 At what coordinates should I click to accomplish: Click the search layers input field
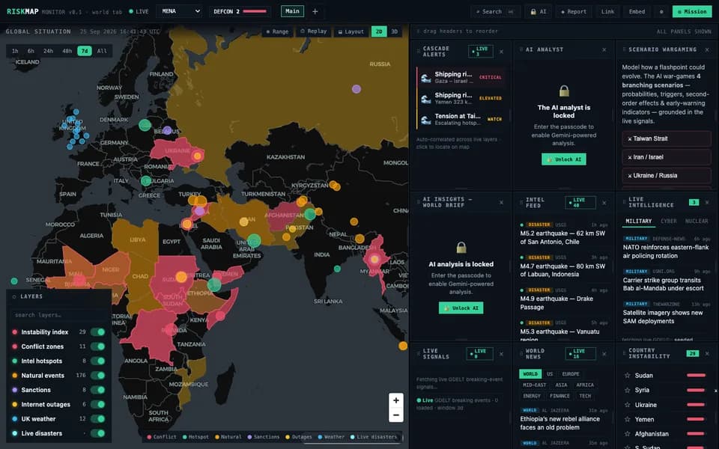point(58,315)
